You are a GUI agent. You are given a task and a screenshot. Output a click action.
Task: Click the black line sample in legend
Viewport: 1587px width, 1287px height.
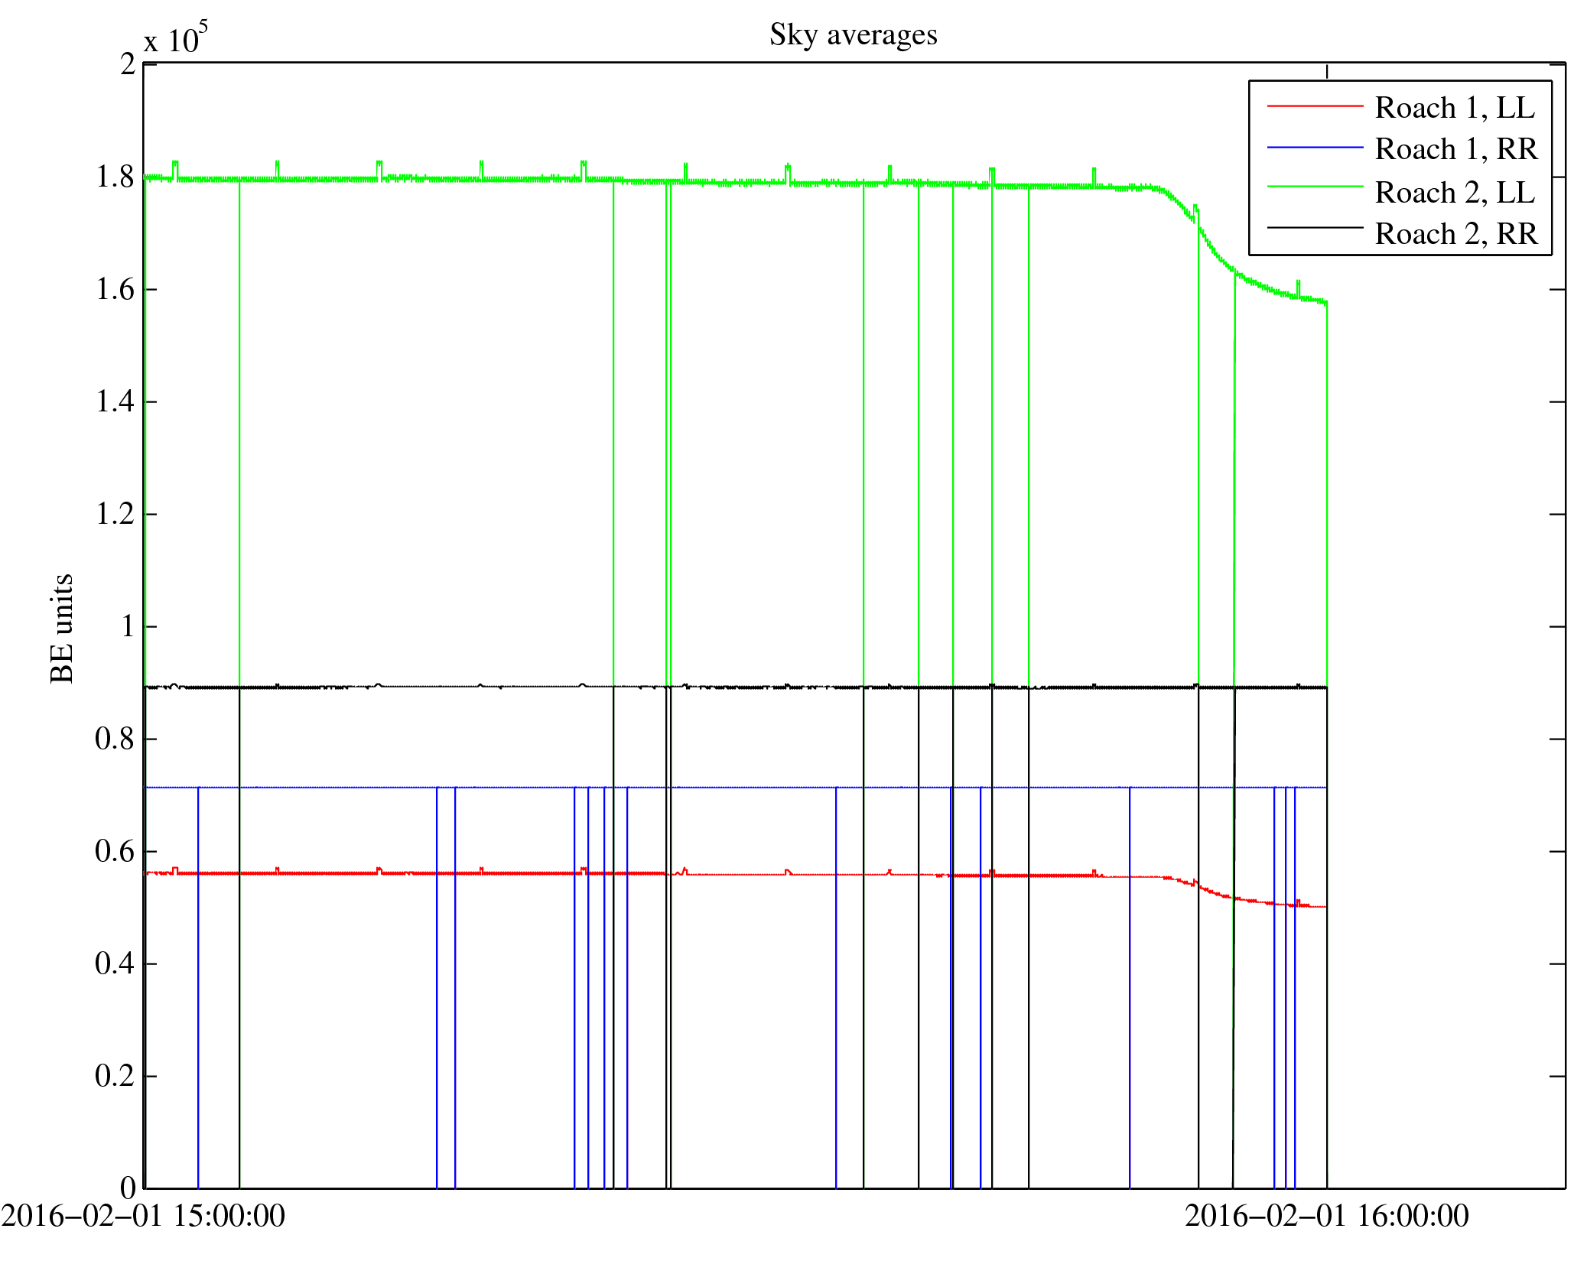1315,227
